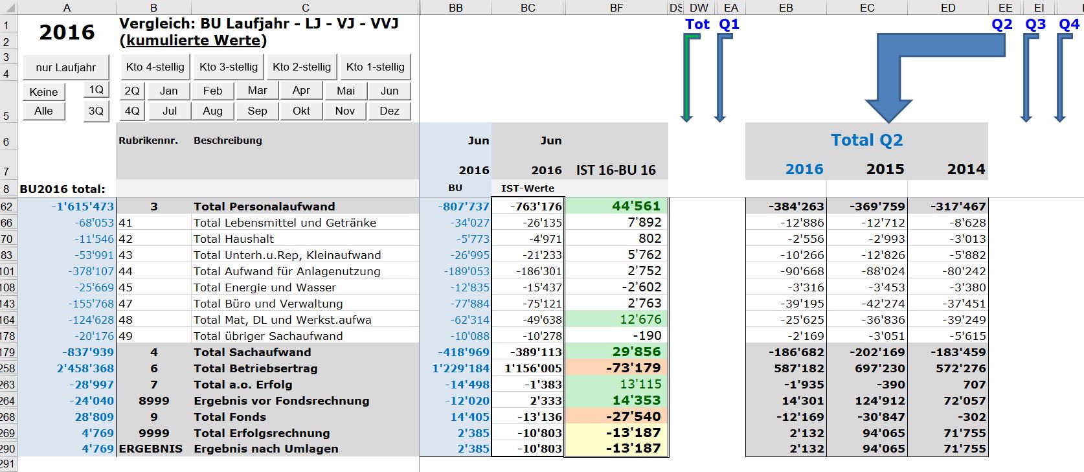
Task: Choose the 'Kto 1-stellig' account level button
Action: (375, 67)
